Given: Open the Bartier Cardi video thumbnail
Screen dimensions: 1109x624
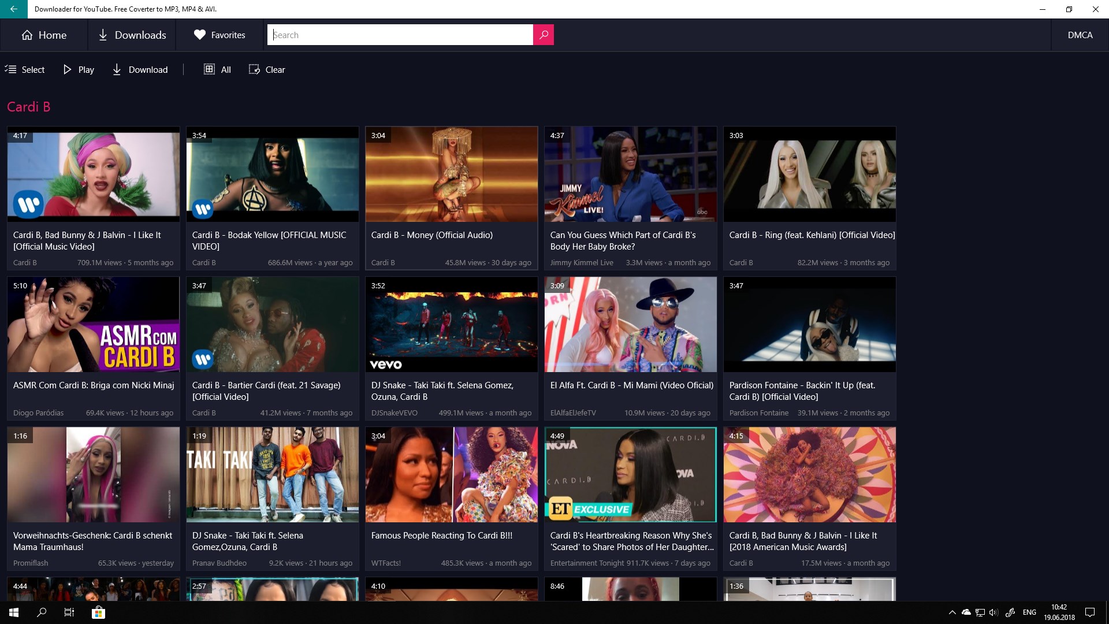Looking at the screenshot, I should click(x=273, y=324).
